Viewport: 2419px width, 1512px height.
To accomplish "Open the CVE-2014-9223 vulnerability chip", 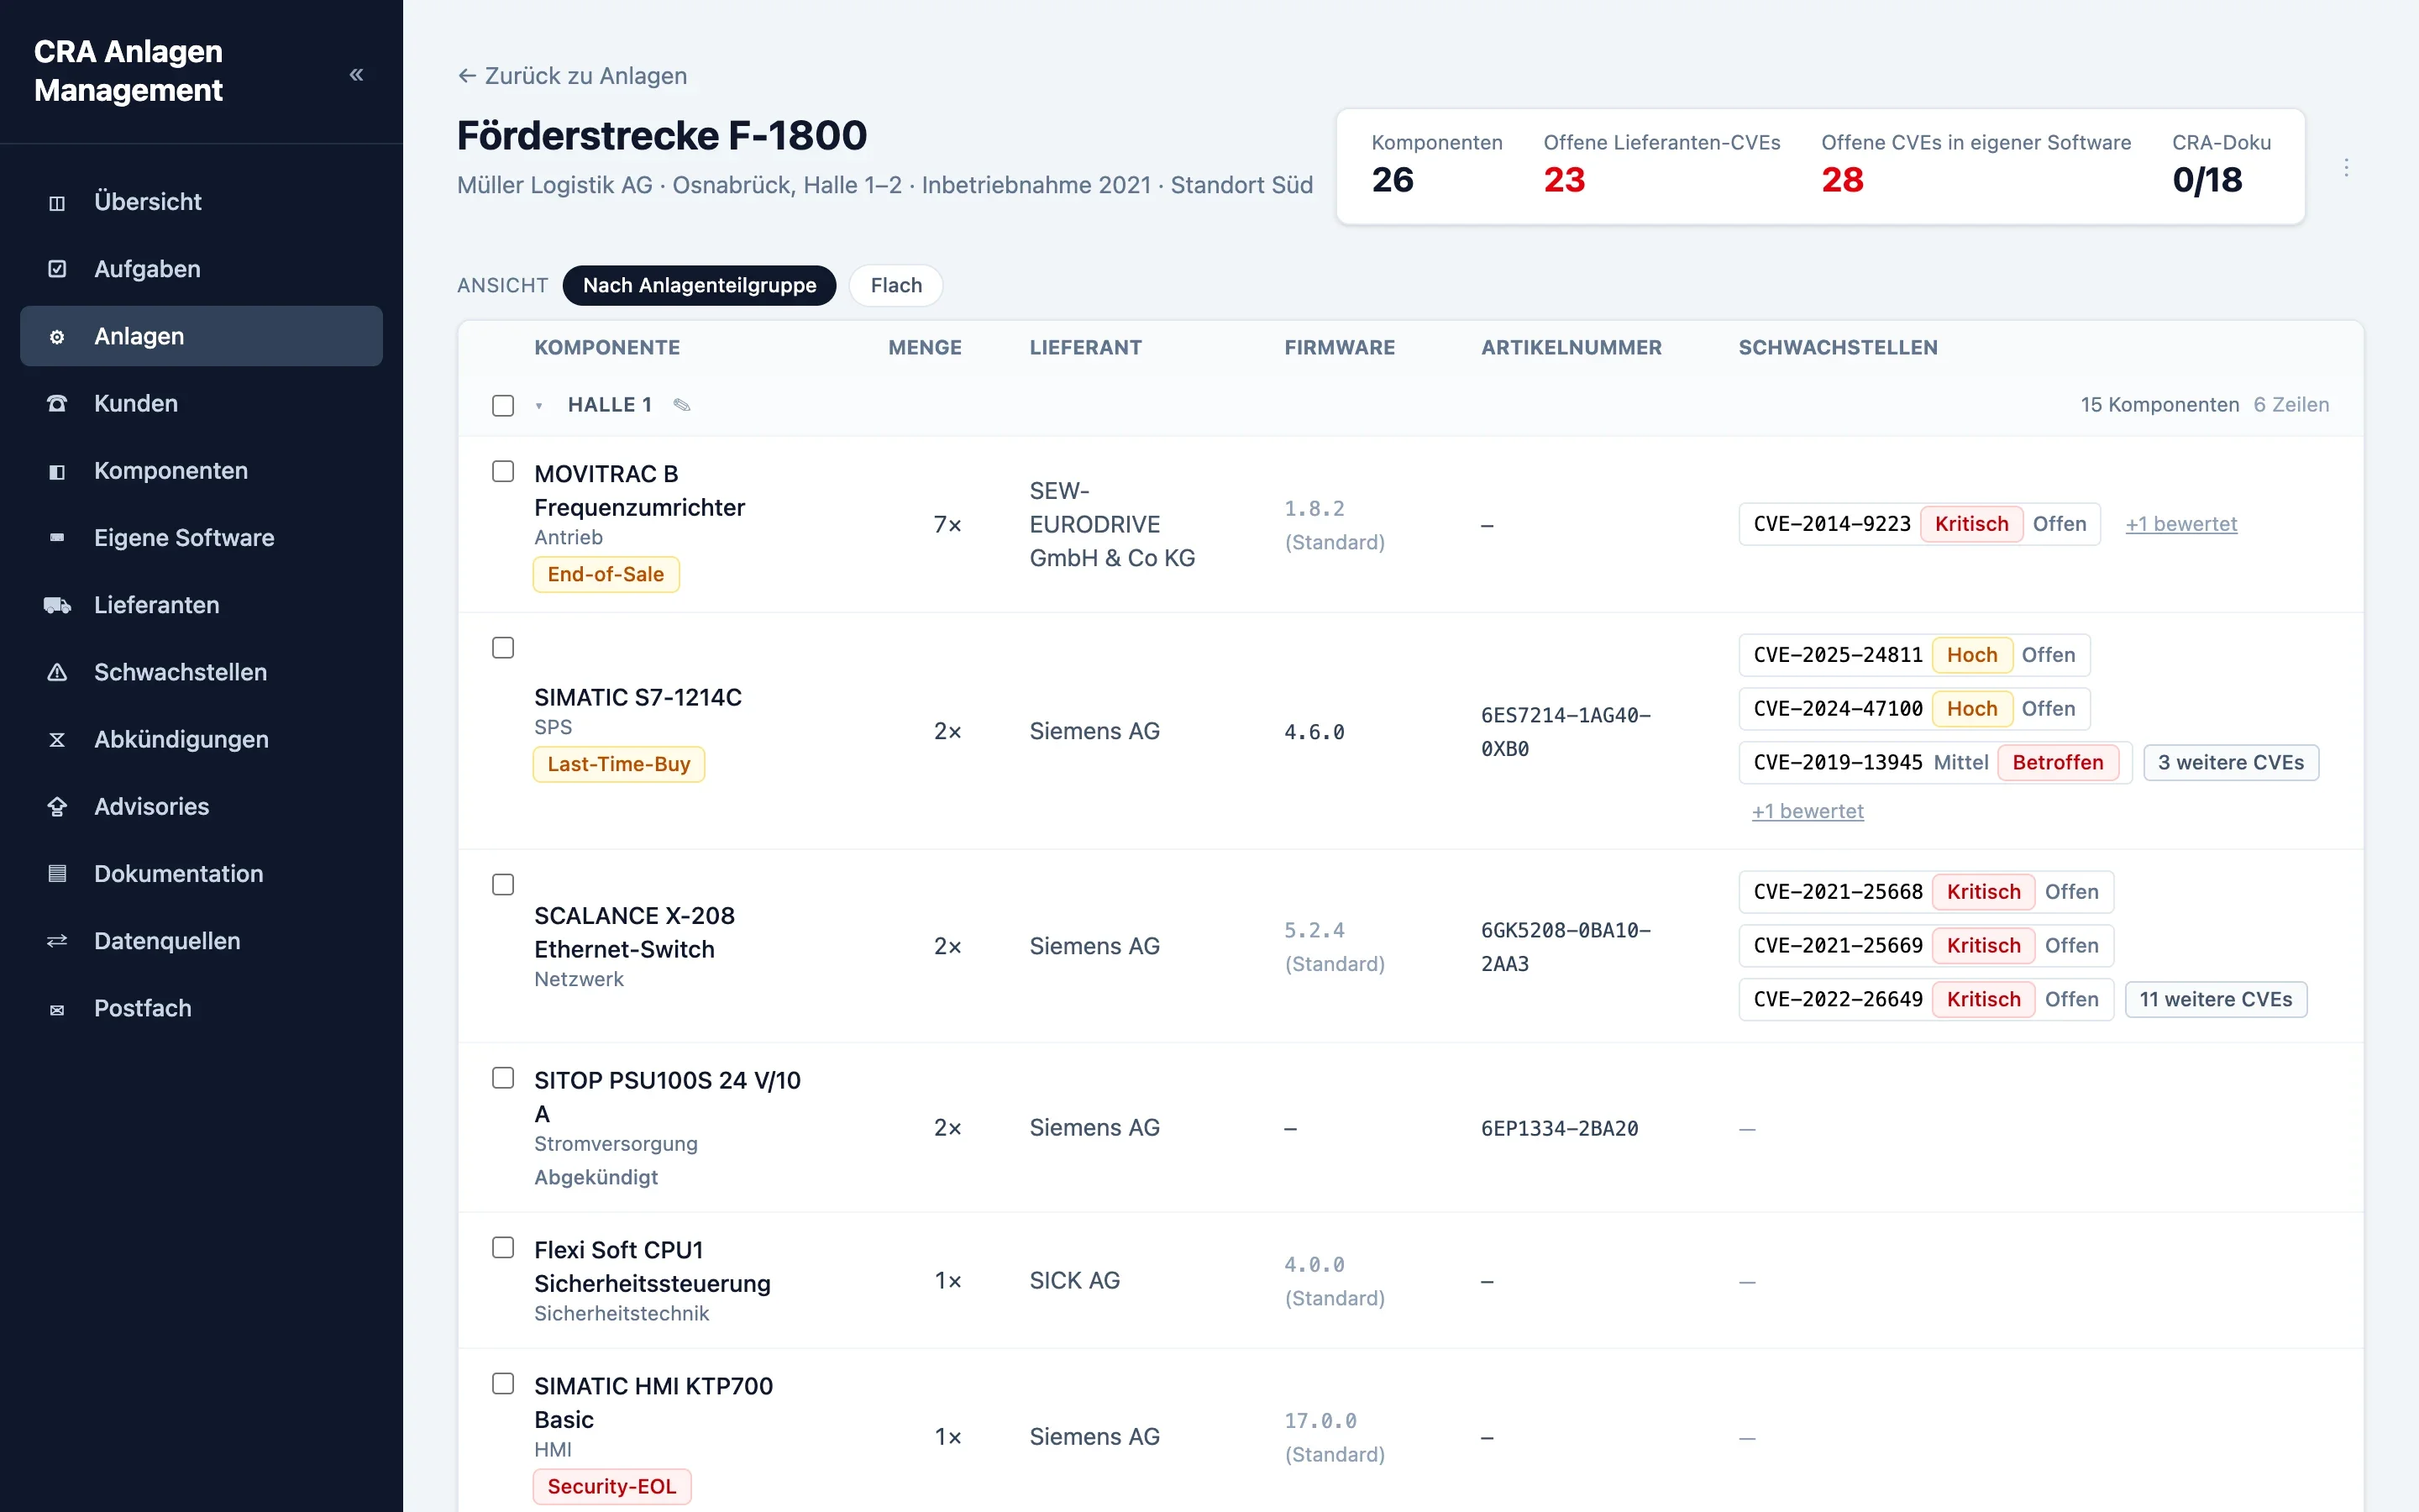I will point(1919,524).
